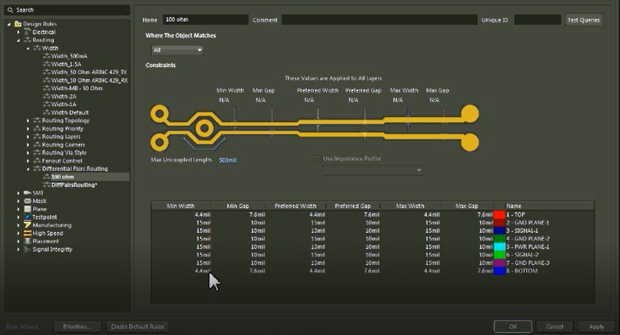Click the purple GND PLANE-3 color swatch
Viewport: 620px width, 335px height.
(500, 263)
